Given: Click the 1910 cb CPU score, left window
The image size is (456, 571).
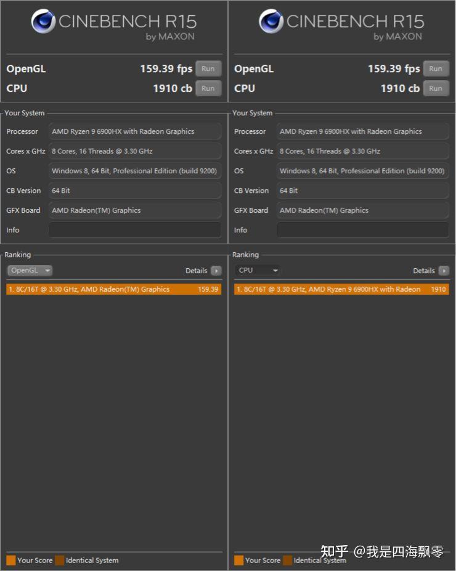Looking at the screenshot, I should (173, 89).
